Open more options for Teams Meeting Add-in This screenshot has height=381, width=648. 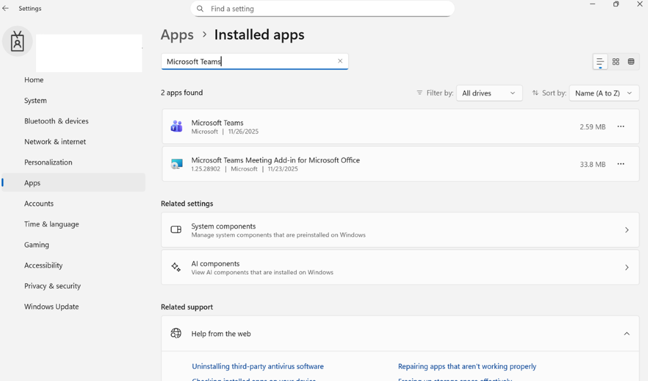coord(621,164)
